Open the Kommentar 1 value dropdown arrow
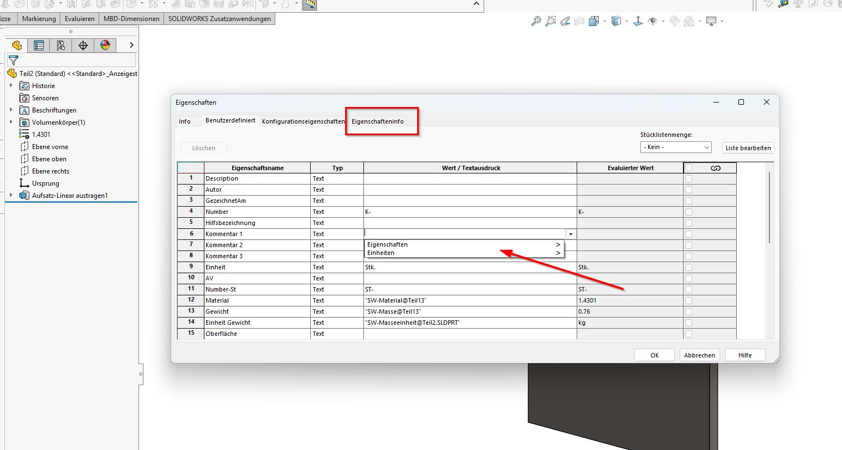 (x=571, y=234)
